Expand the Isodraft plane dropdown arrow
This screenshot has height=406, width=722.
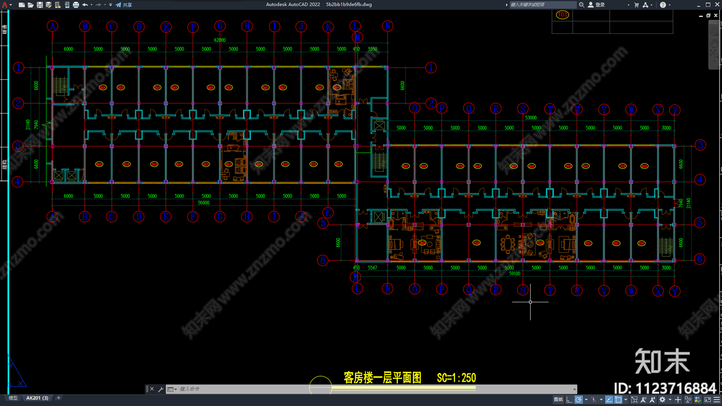(x=601, y=400)
